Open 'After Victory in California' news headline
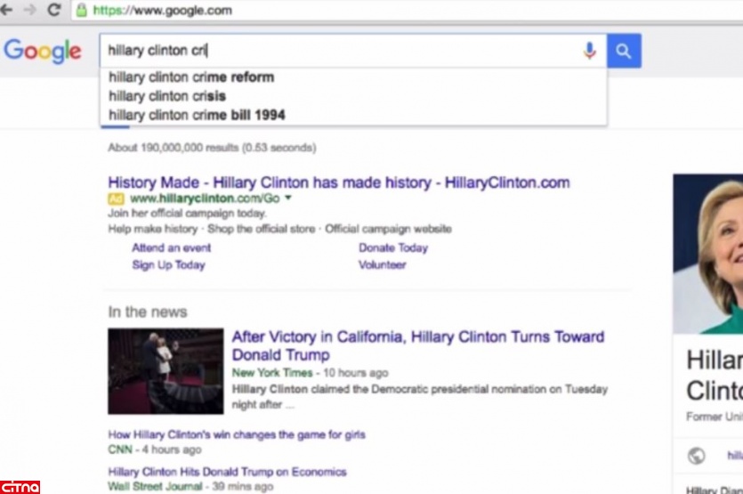 [x=418, y=345]
